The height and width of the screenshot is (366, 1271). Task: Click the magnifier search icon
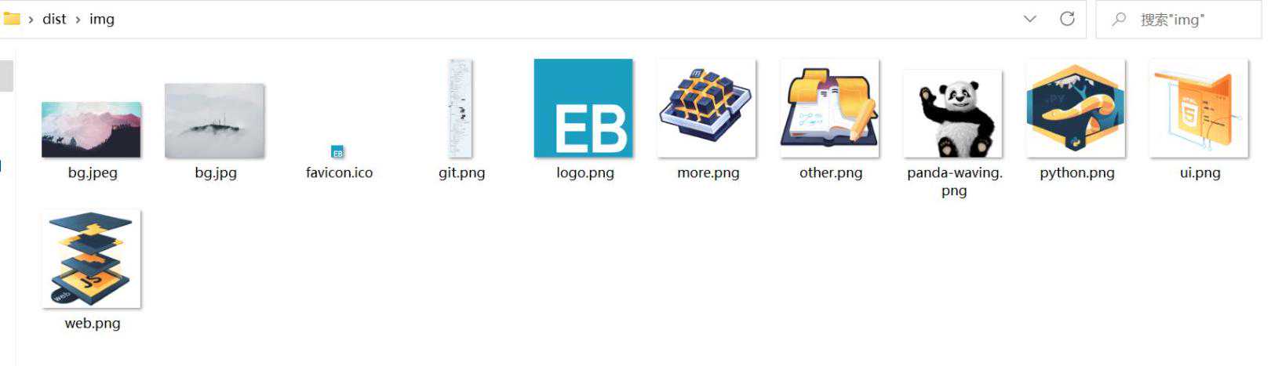click(1119, 19)
